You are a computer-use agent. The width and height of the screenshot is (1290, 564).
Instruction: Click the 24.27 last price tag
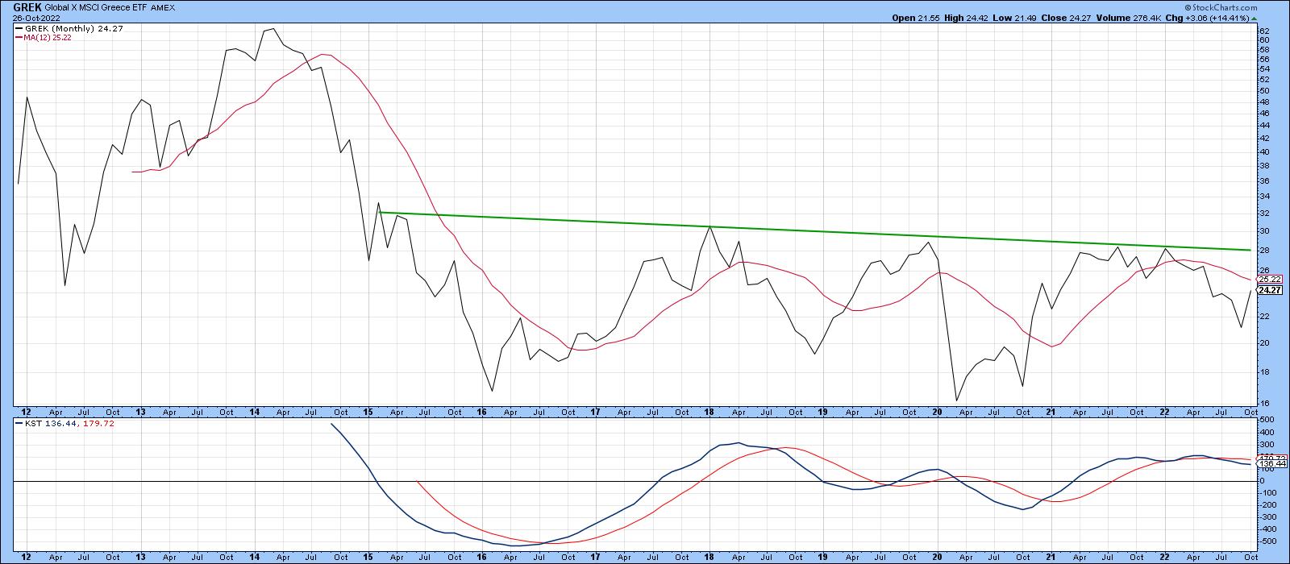click(x=1269, y=290)
